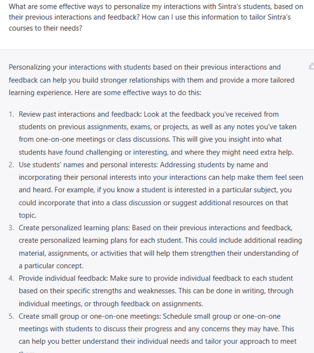Viewport: 314px width, 353px height.
Task: Click 'Use students' names and personal interests' text
Action: [88, 165]
